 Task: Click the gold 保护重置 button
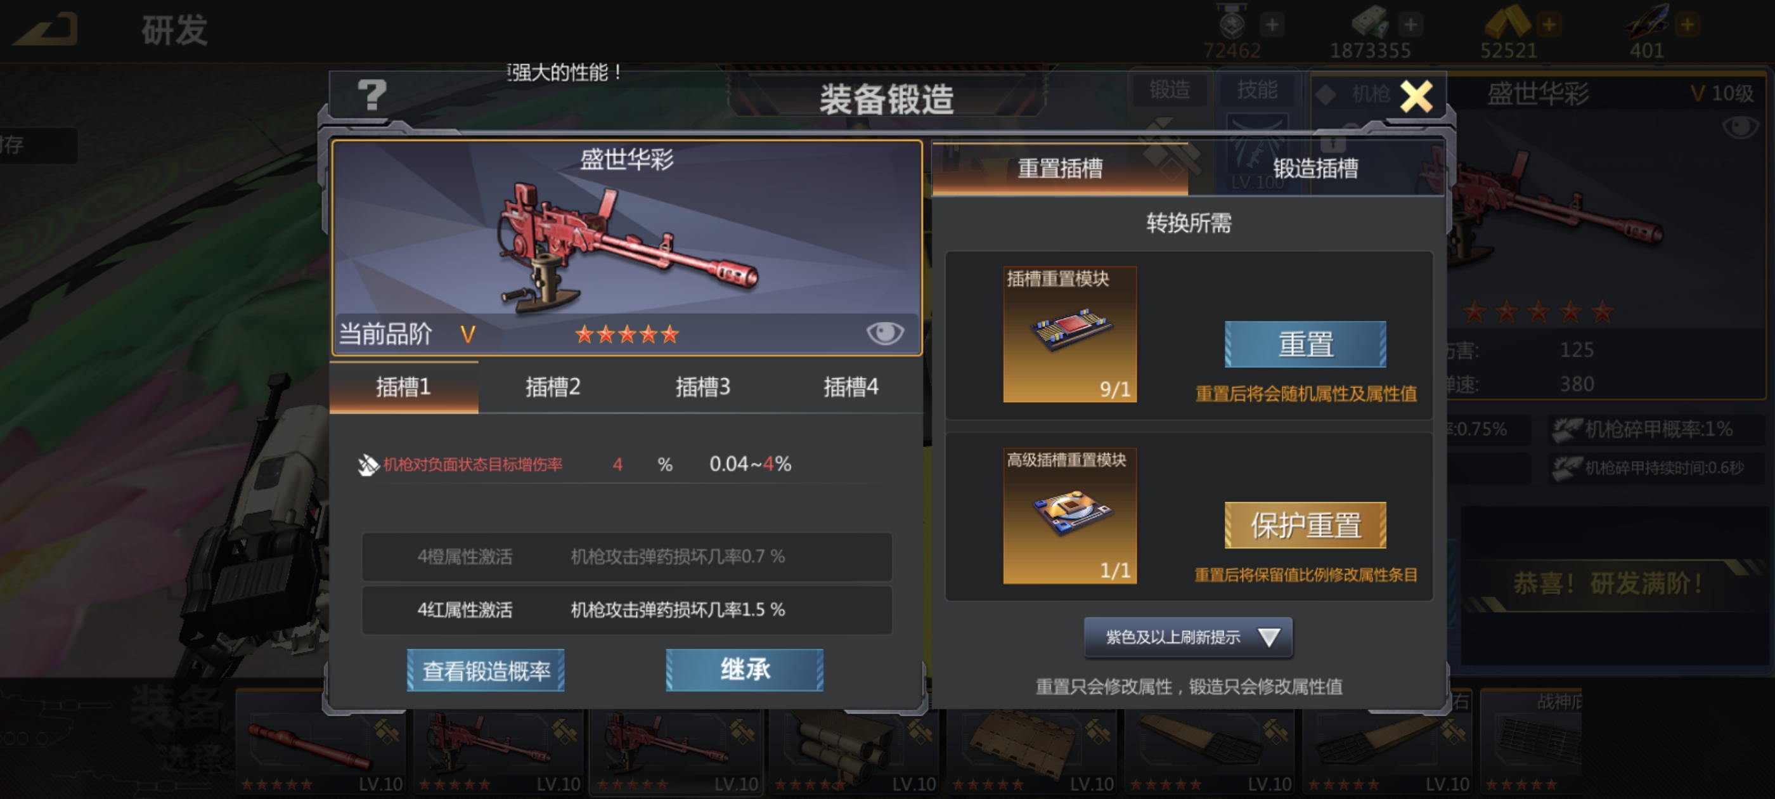pos(1305,525)
